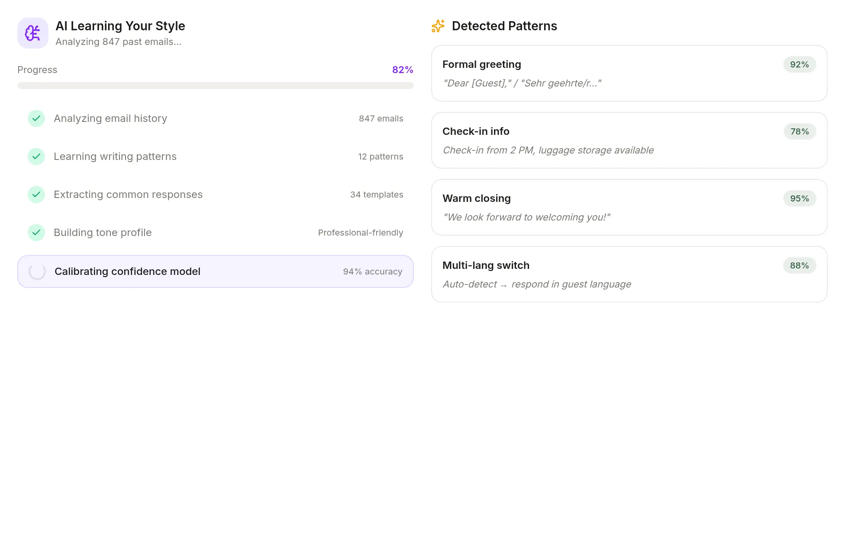This screenshot has width=845, height=549.
Task: Click the purple brain AI icon
Action: 33,33
